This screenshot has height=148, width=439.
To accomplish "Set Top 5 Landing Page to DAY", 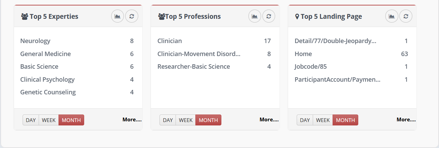I will point(305,120).
